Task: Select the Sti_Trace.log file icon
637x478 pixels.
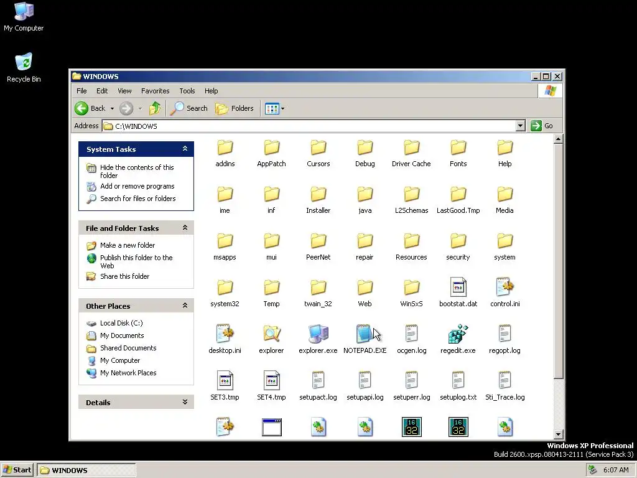Action: [x=504, y=380]
